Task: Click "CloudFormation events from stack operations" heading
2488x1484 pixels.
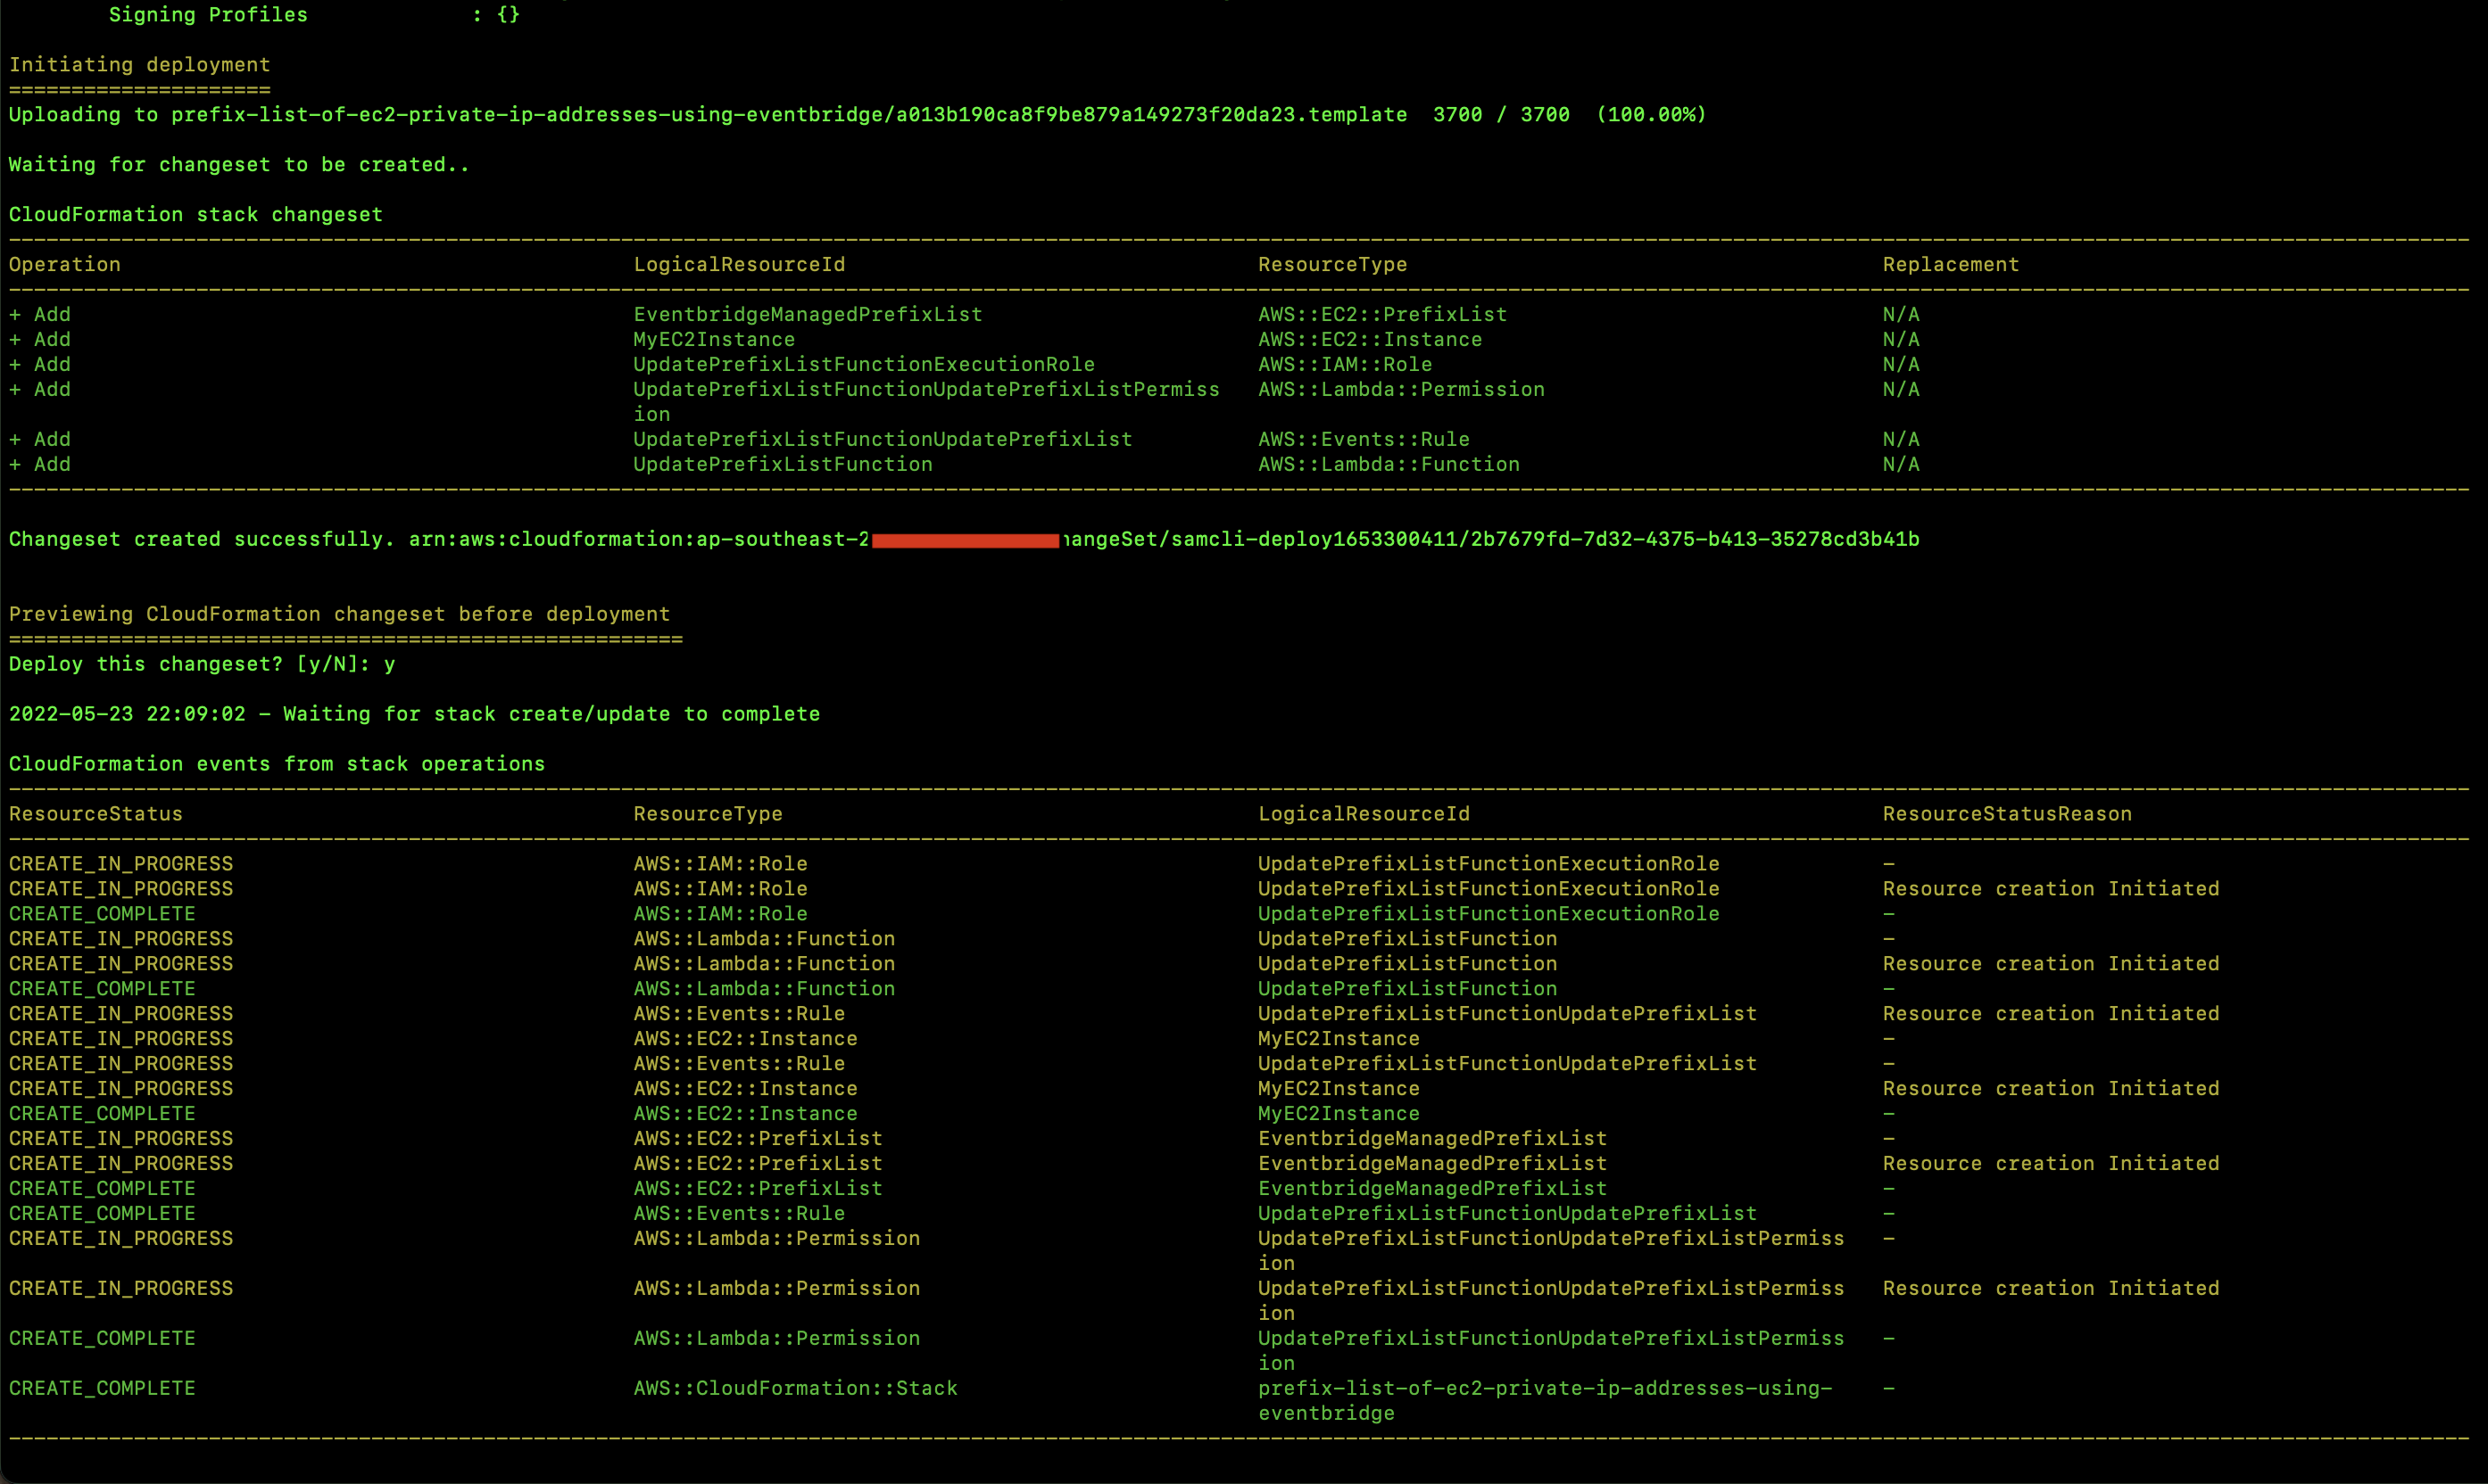Action: click(x=278, y=765)
